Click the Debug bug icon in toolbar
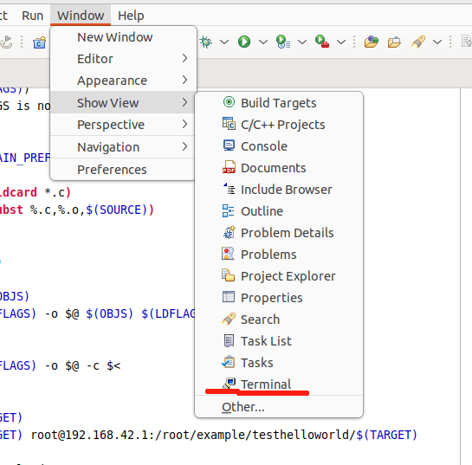472x465 pixels. 206,42
